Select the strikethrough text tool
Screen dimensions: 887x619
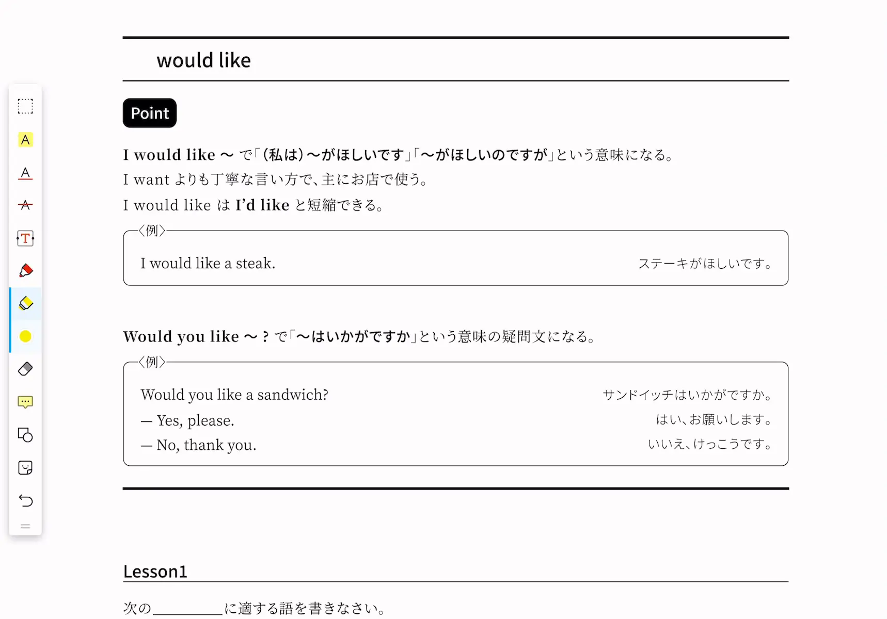tap(25, 205)
